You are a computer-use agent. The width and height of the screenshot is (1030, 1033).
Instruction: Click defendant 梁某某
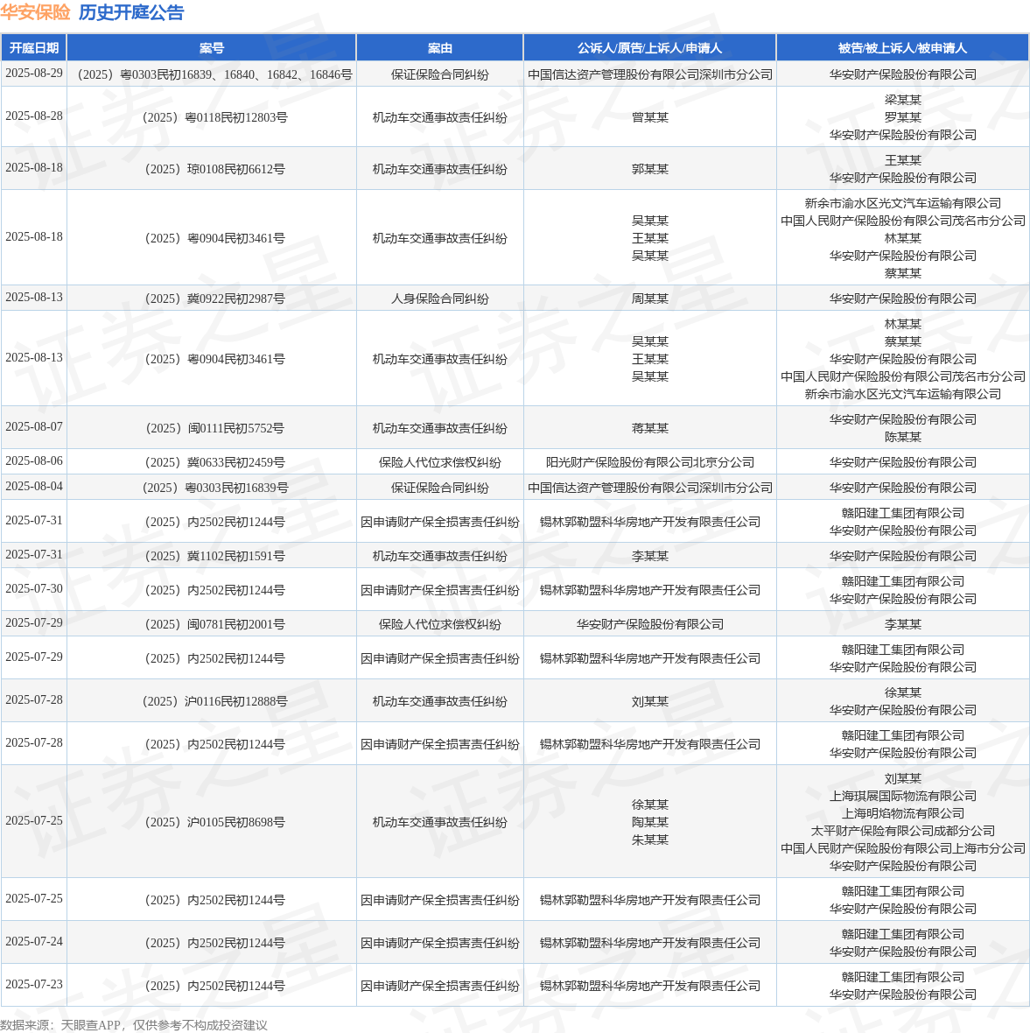click(x=903, y=100)
